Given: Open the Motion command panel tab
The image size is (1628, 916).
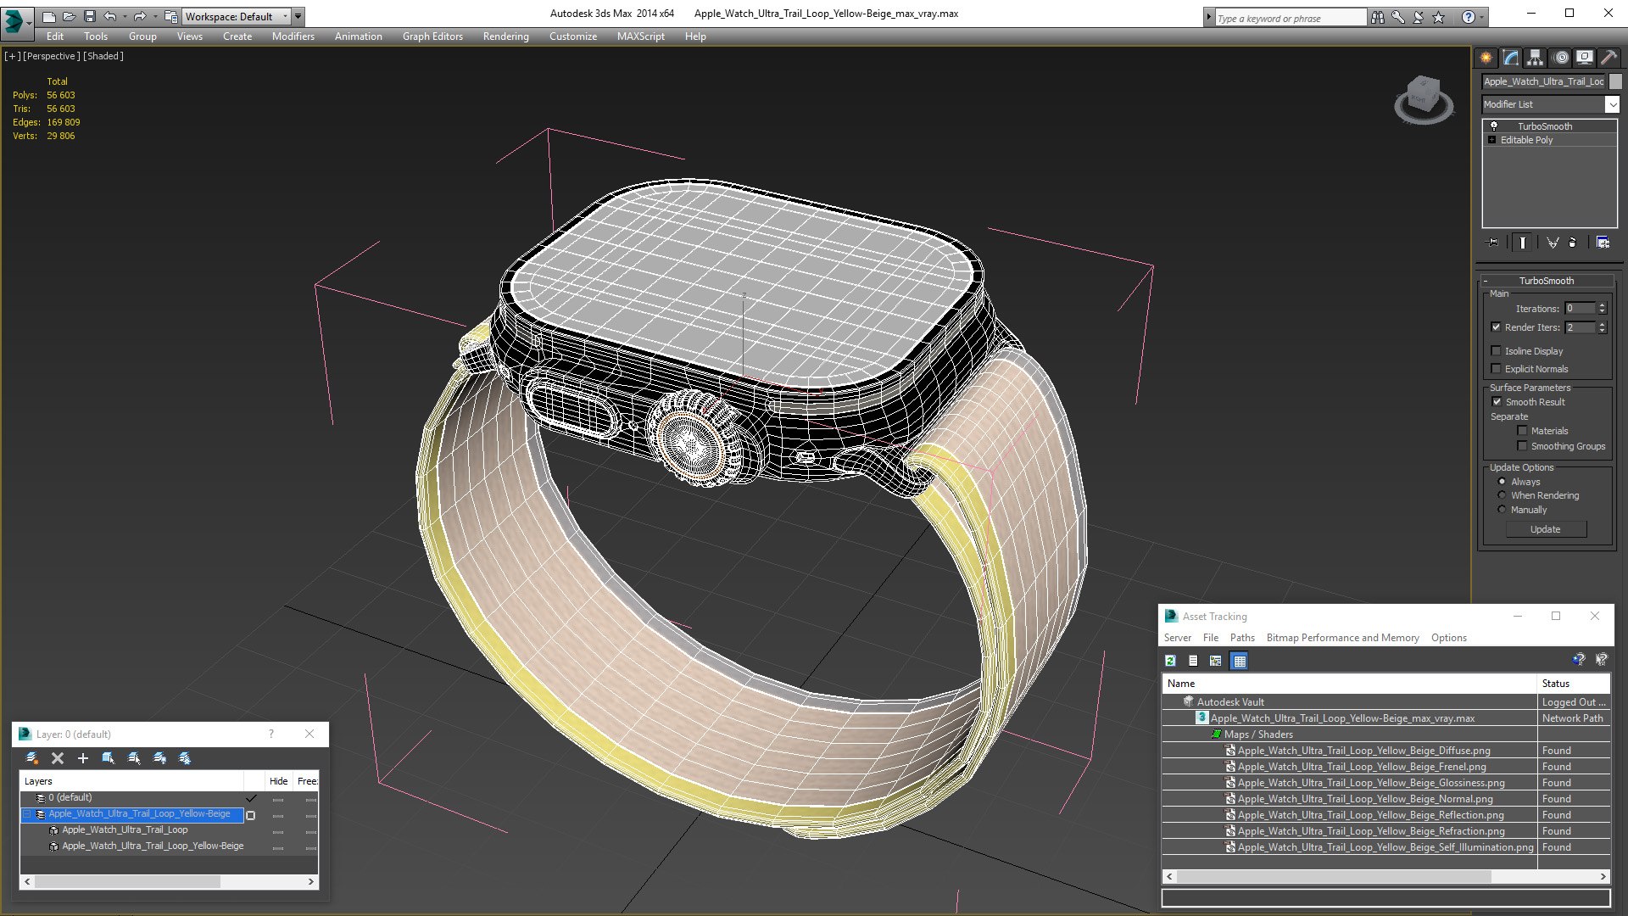Looking at the screenshot, I should [x=1560, y=58].
